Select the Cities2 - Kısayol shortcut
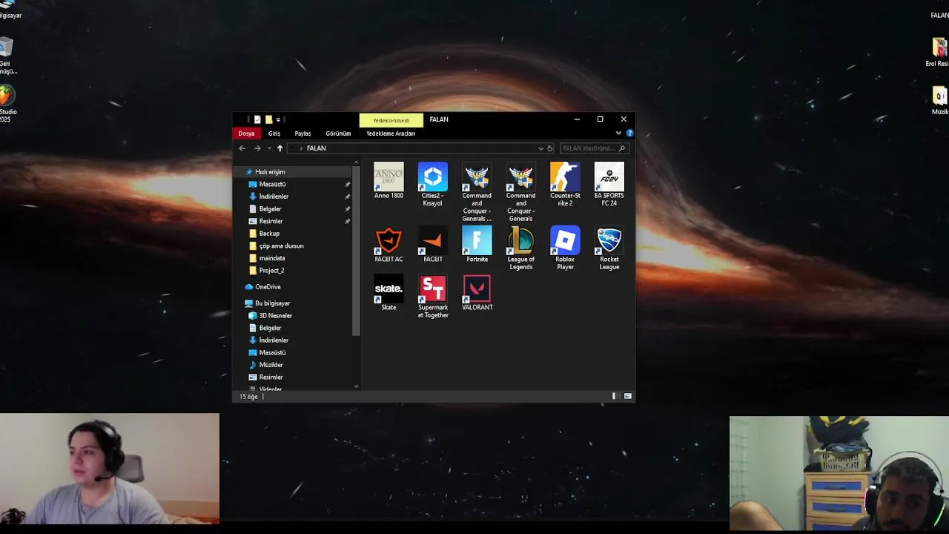This screenshot has width=949, height=534. pyautogui.click(x=432, y=184)
